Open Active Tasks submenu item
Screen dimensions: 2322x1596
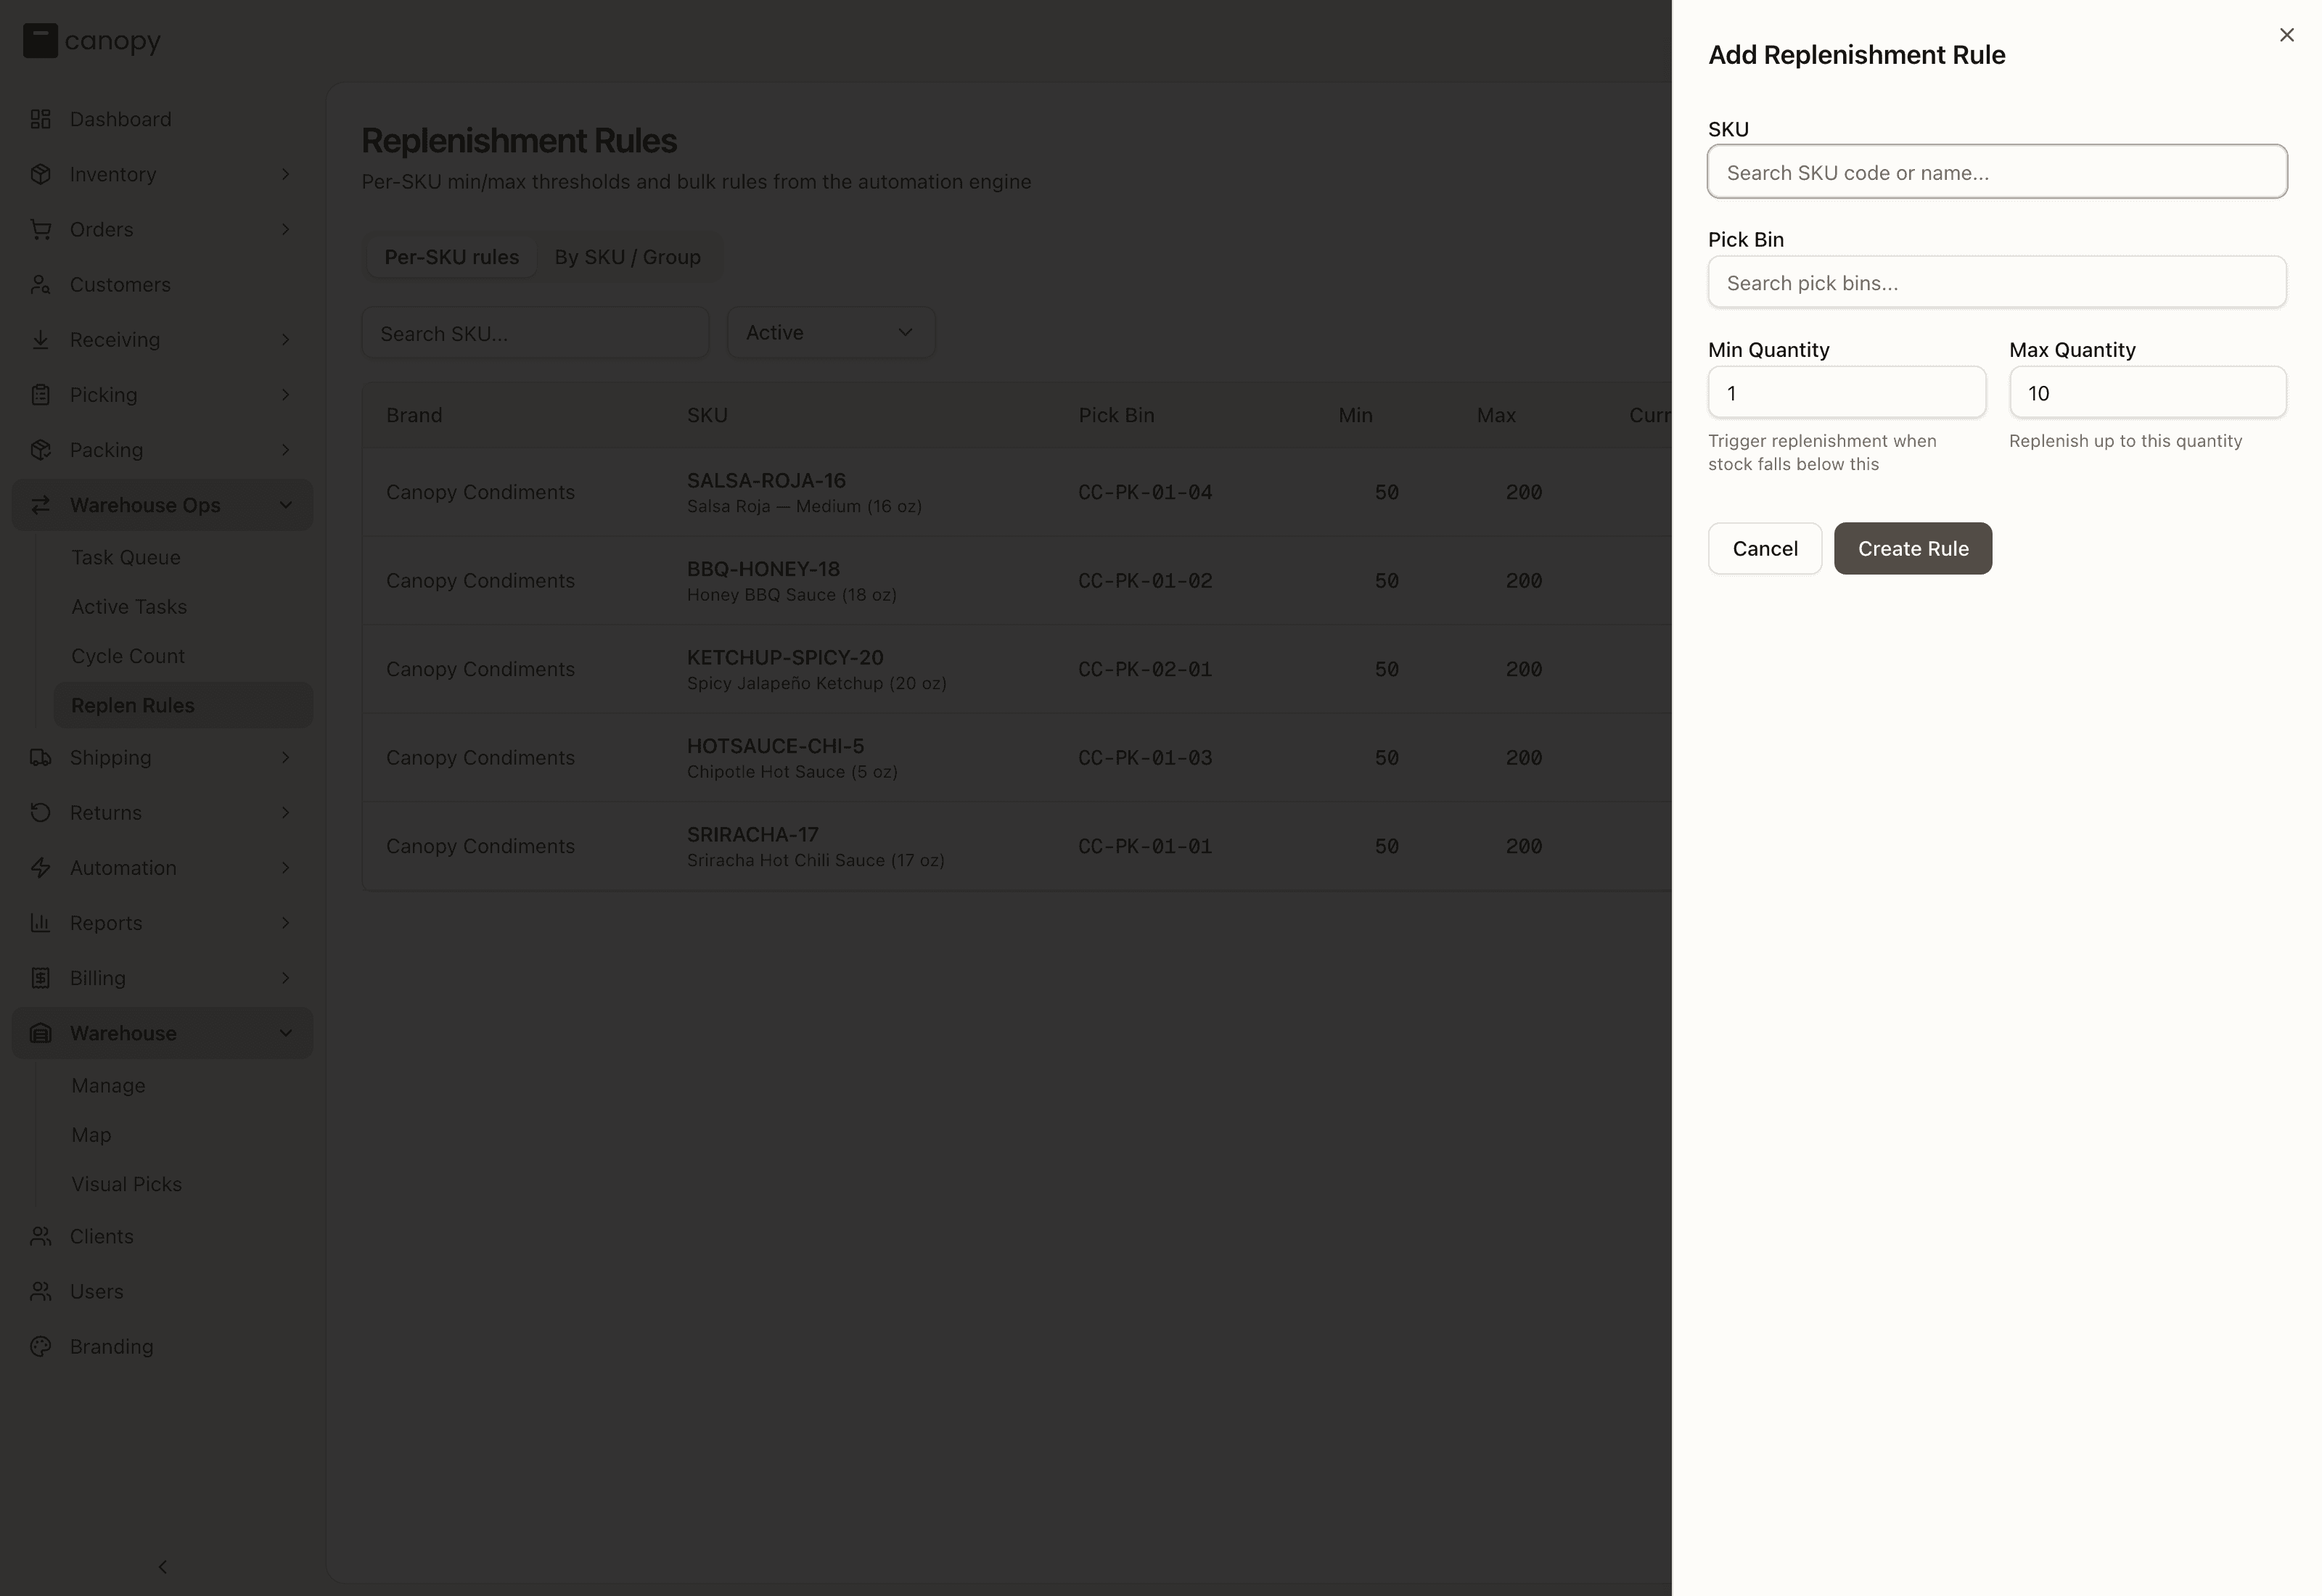pyautogui.click(x=129, y=606)
